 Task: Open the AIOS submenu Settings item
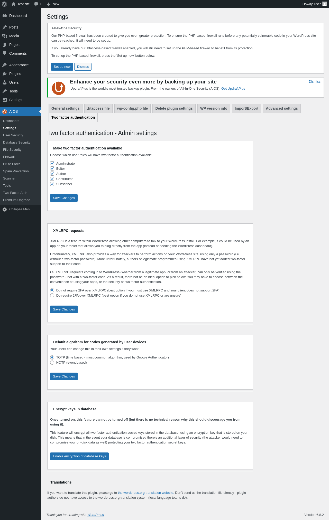click(x=21, y=128)
